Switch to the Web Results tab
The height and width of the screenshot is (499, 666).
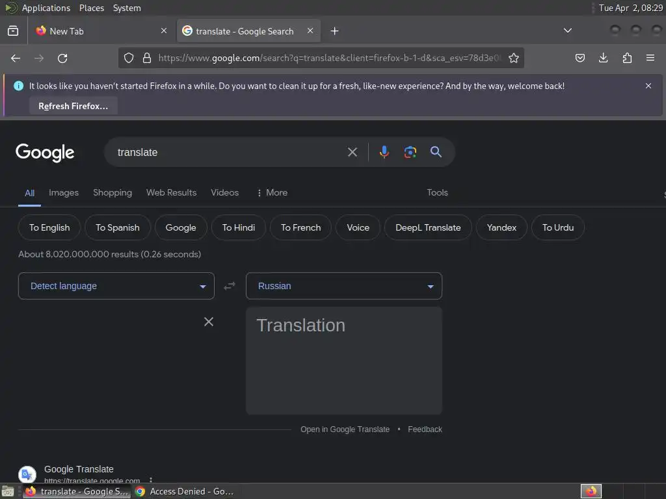point(172,192)
